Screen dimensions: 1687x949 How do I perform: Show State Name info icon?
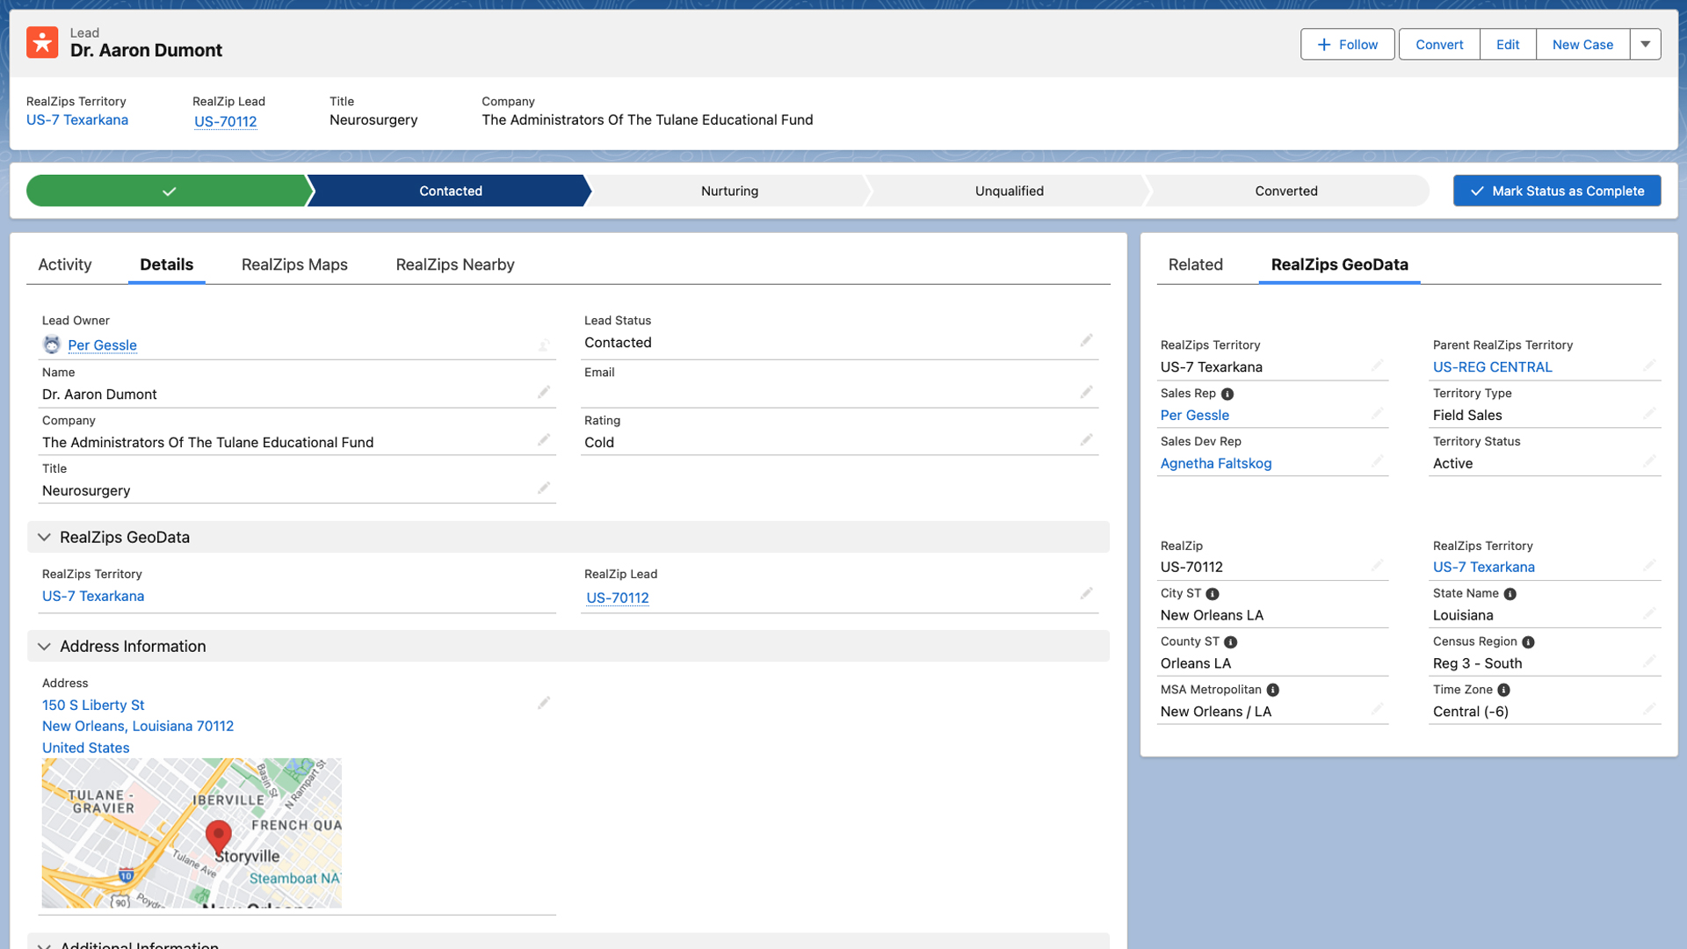tap(1510, 594)
